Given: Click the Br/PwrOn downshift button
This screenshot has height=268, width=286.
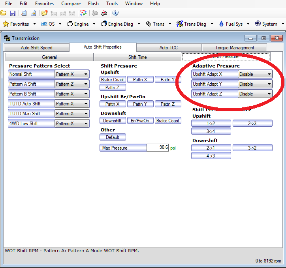Looking at the screenshot, I should (x=140, y=121).
